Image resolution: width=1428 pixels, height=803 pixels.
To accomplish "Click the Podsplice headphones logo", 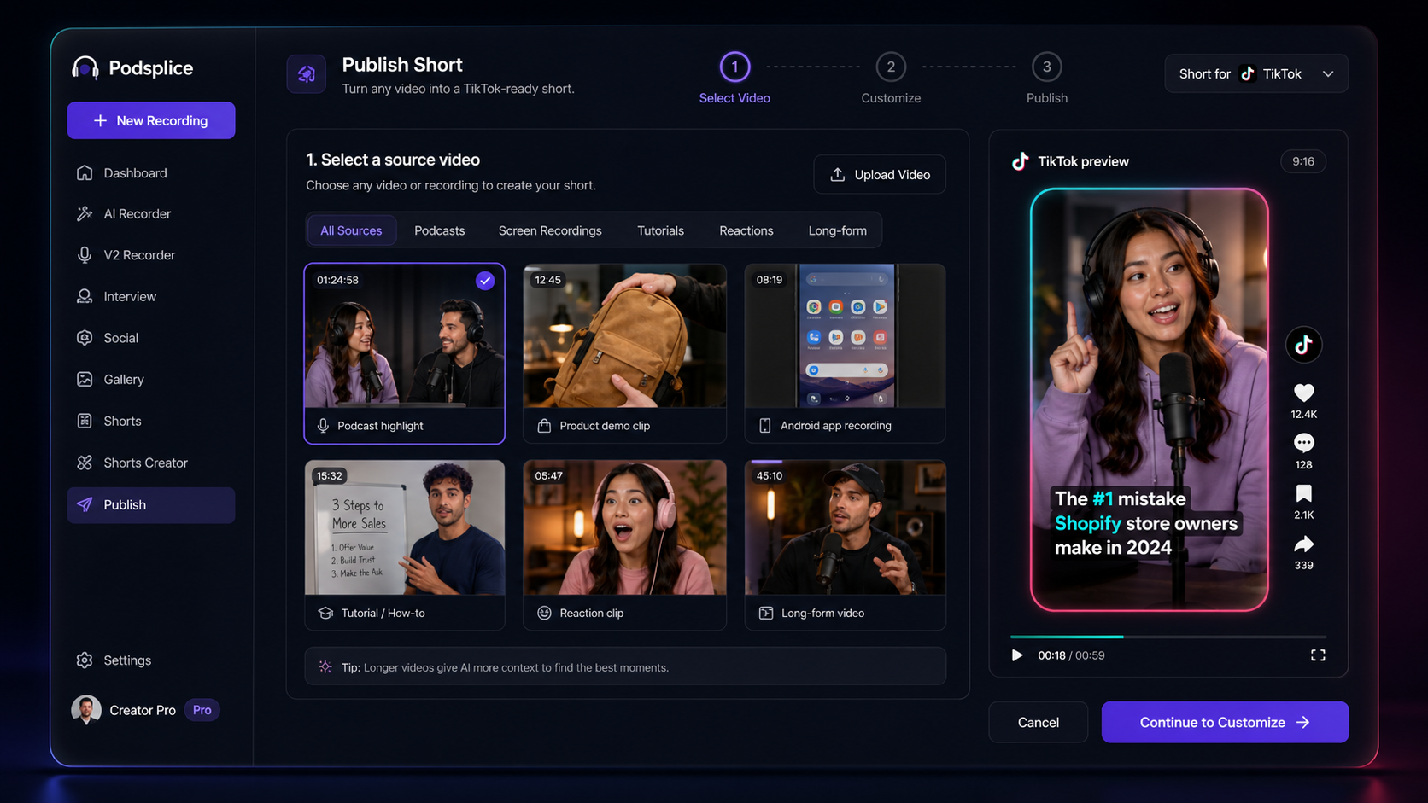I will tap(85, 67).
